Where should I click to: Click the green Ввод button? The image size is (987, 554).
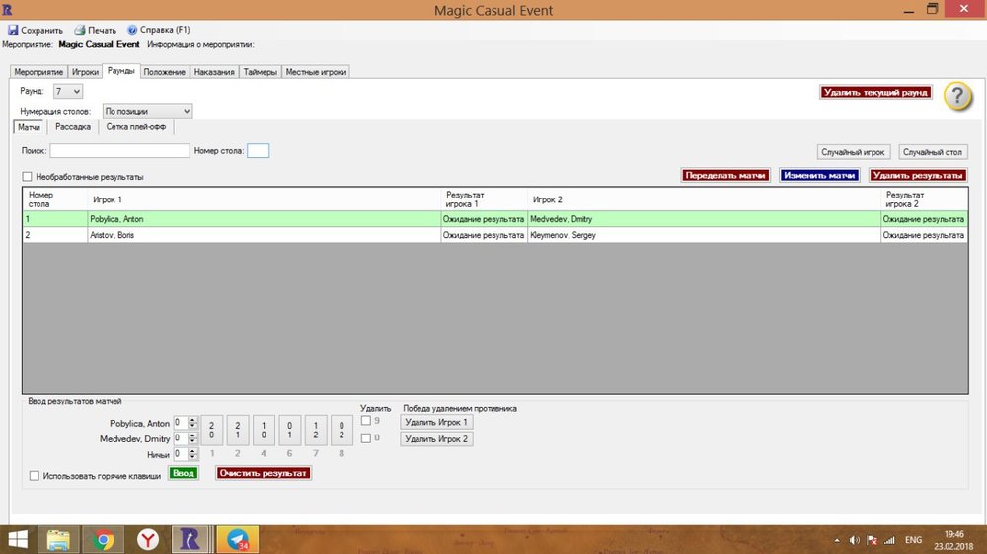tap(184, 473)
